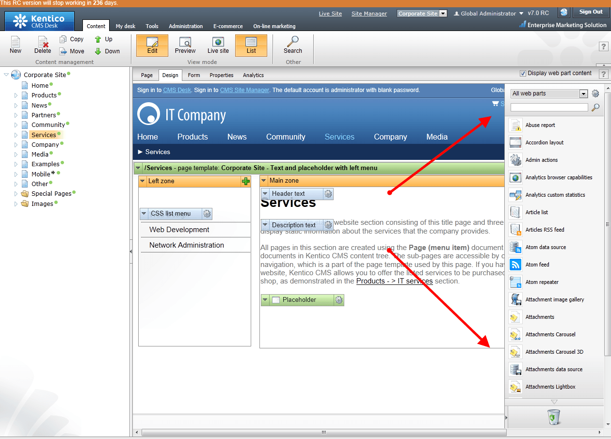The height and width of the screenshot is (439, 611).
Task: Click the web part search magnifier icon
Action: tap(595, 108)
